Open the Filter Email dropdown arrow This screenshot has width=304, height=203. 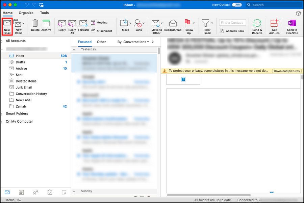tap(212, 23)
